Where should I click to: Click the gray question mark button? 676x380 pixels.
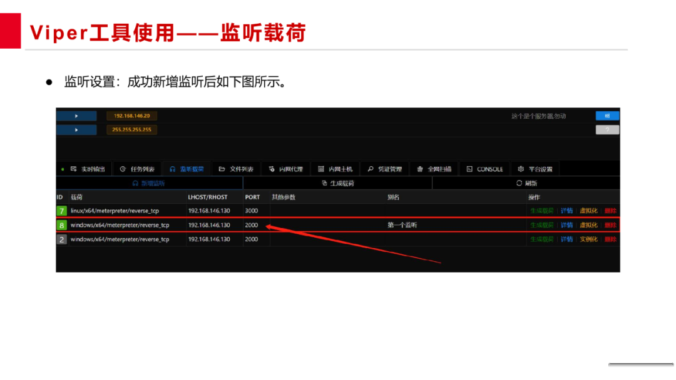point(607,129)
